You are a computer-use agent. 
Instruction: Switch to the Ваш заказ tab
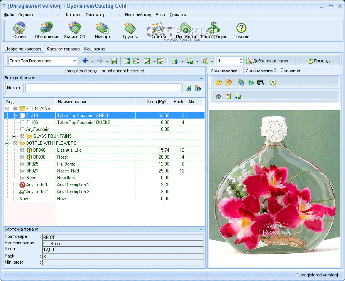coord(95,49)
